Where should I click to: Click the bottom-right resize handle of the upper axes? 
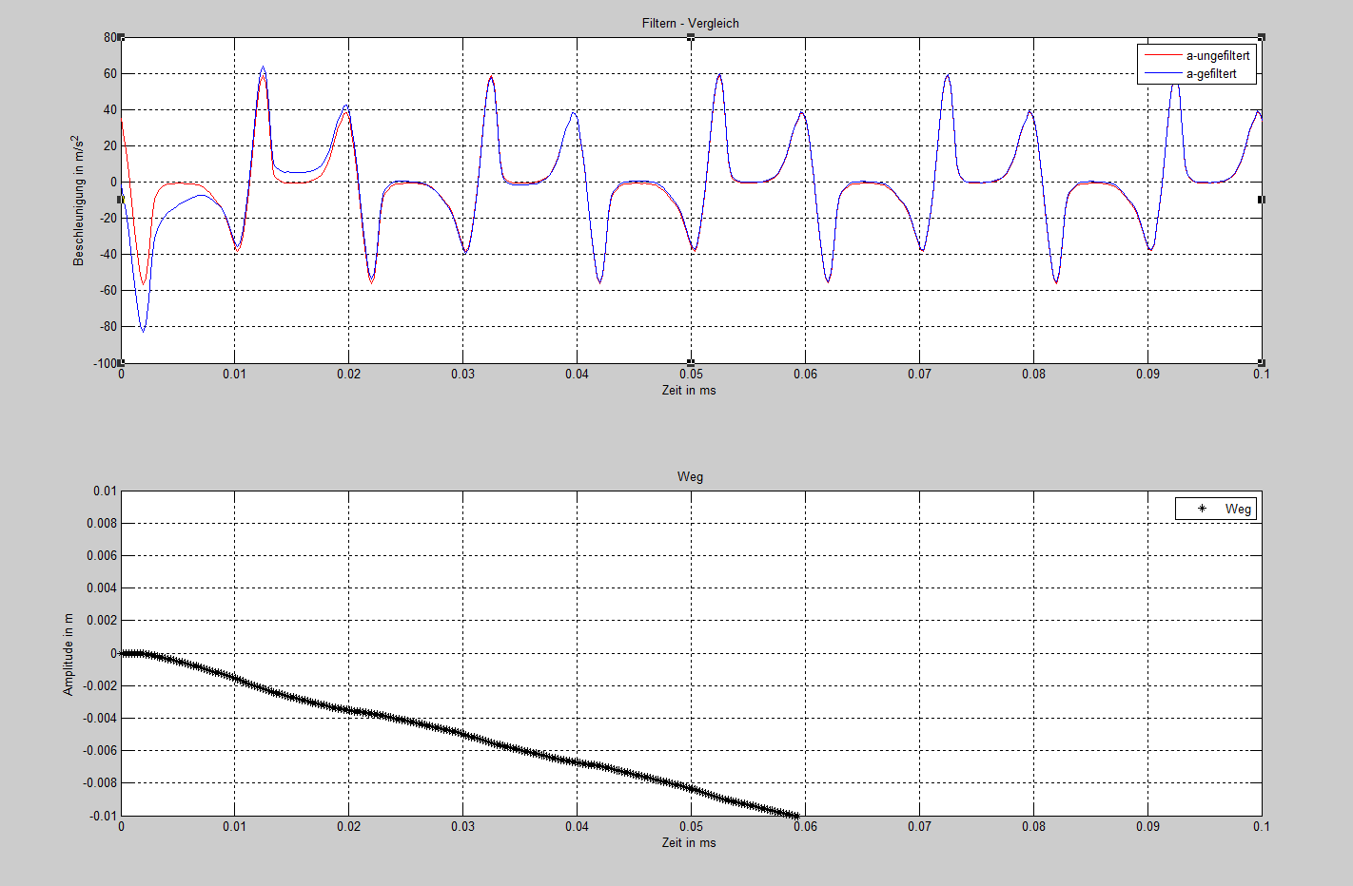(1262, 363)
